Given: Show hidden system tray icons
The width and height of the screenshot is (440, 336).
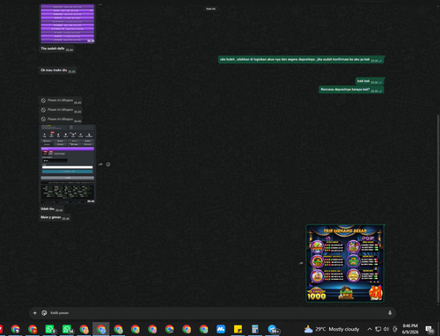Looking at the screenshot, I should click(370, 329).
